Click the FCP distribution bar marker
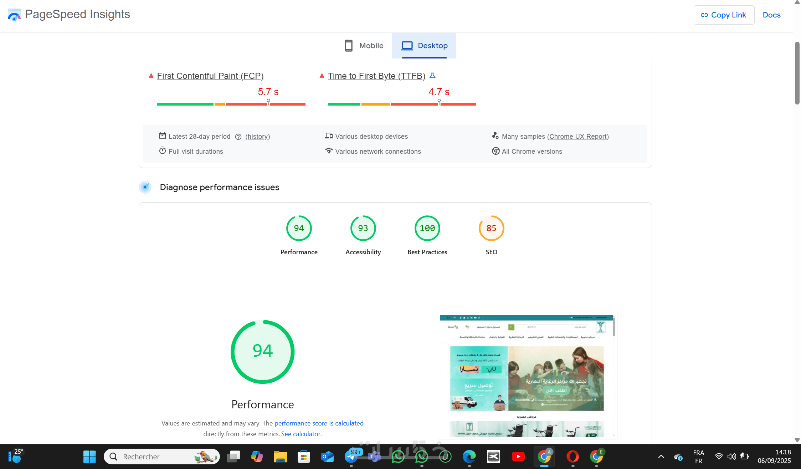The width and height of the screenshot is (801, 469). pos(268,102)
